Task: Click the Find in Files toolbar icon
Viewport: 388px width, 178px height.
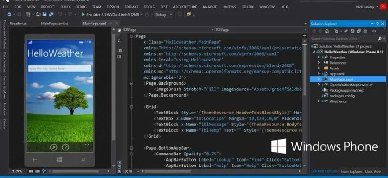Action: [189, 15]
